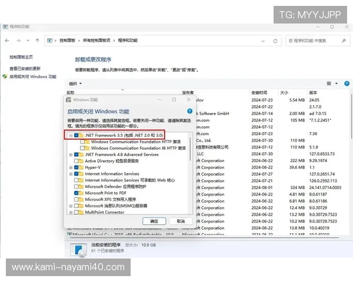Click the control panel icon in address bar
The height and width of the screenshot is (282, 353).
coord(50,41)
